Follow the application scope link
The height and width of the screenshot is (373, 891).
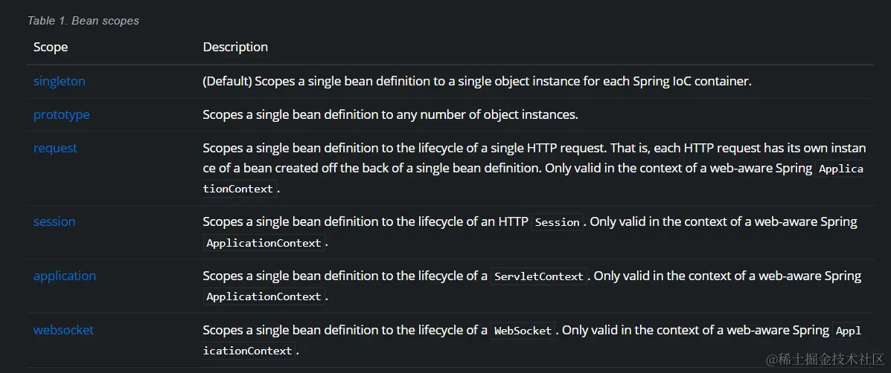[x=64, y=276]
